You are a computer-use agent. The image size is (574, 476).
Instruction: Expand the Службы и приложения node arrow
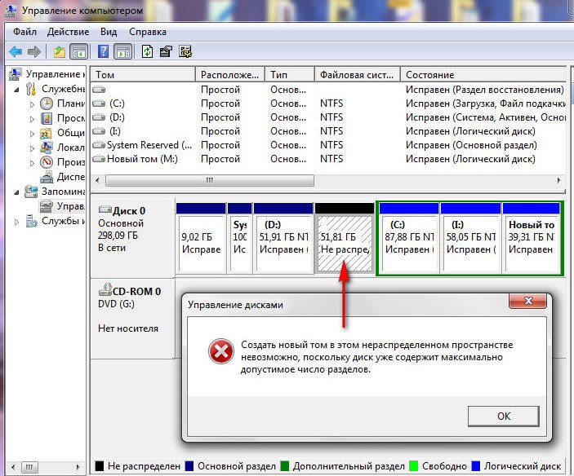[x=16, y=222]
